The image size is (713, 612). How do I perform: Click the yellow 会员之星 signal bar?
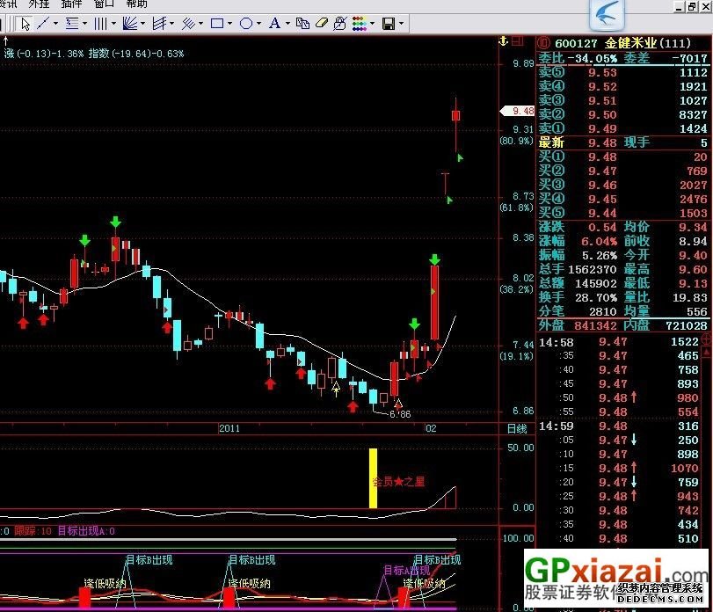[373, 478]
